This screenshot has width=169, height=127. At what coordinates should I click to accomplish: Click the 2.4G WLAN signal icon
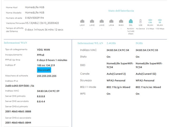point(150,21)
